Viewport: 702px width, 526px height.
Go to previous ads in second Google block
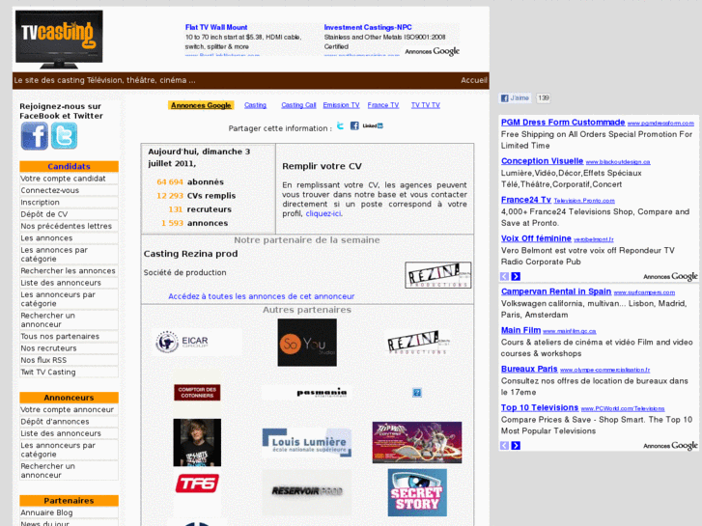click(505, 446)
